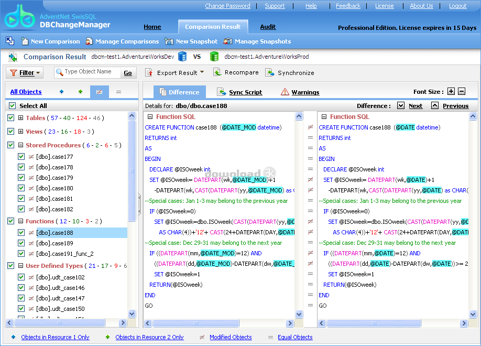
Task: Open Manage Snapshots icon
Action: point(227,41)
